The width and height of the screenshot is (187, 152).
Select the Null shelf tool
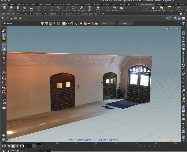tap(38, 9)
